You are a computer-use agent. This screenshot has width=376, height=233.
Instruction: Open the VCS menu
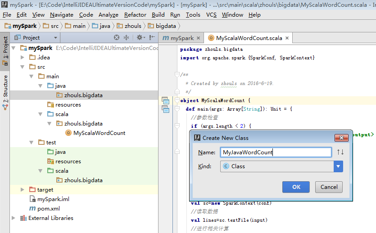211,15
